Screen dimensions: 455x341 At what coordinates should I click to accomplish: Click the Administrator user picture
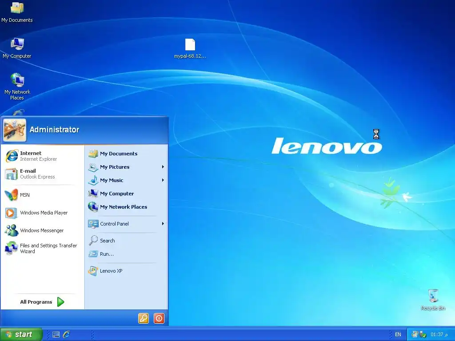pos(15,130)
